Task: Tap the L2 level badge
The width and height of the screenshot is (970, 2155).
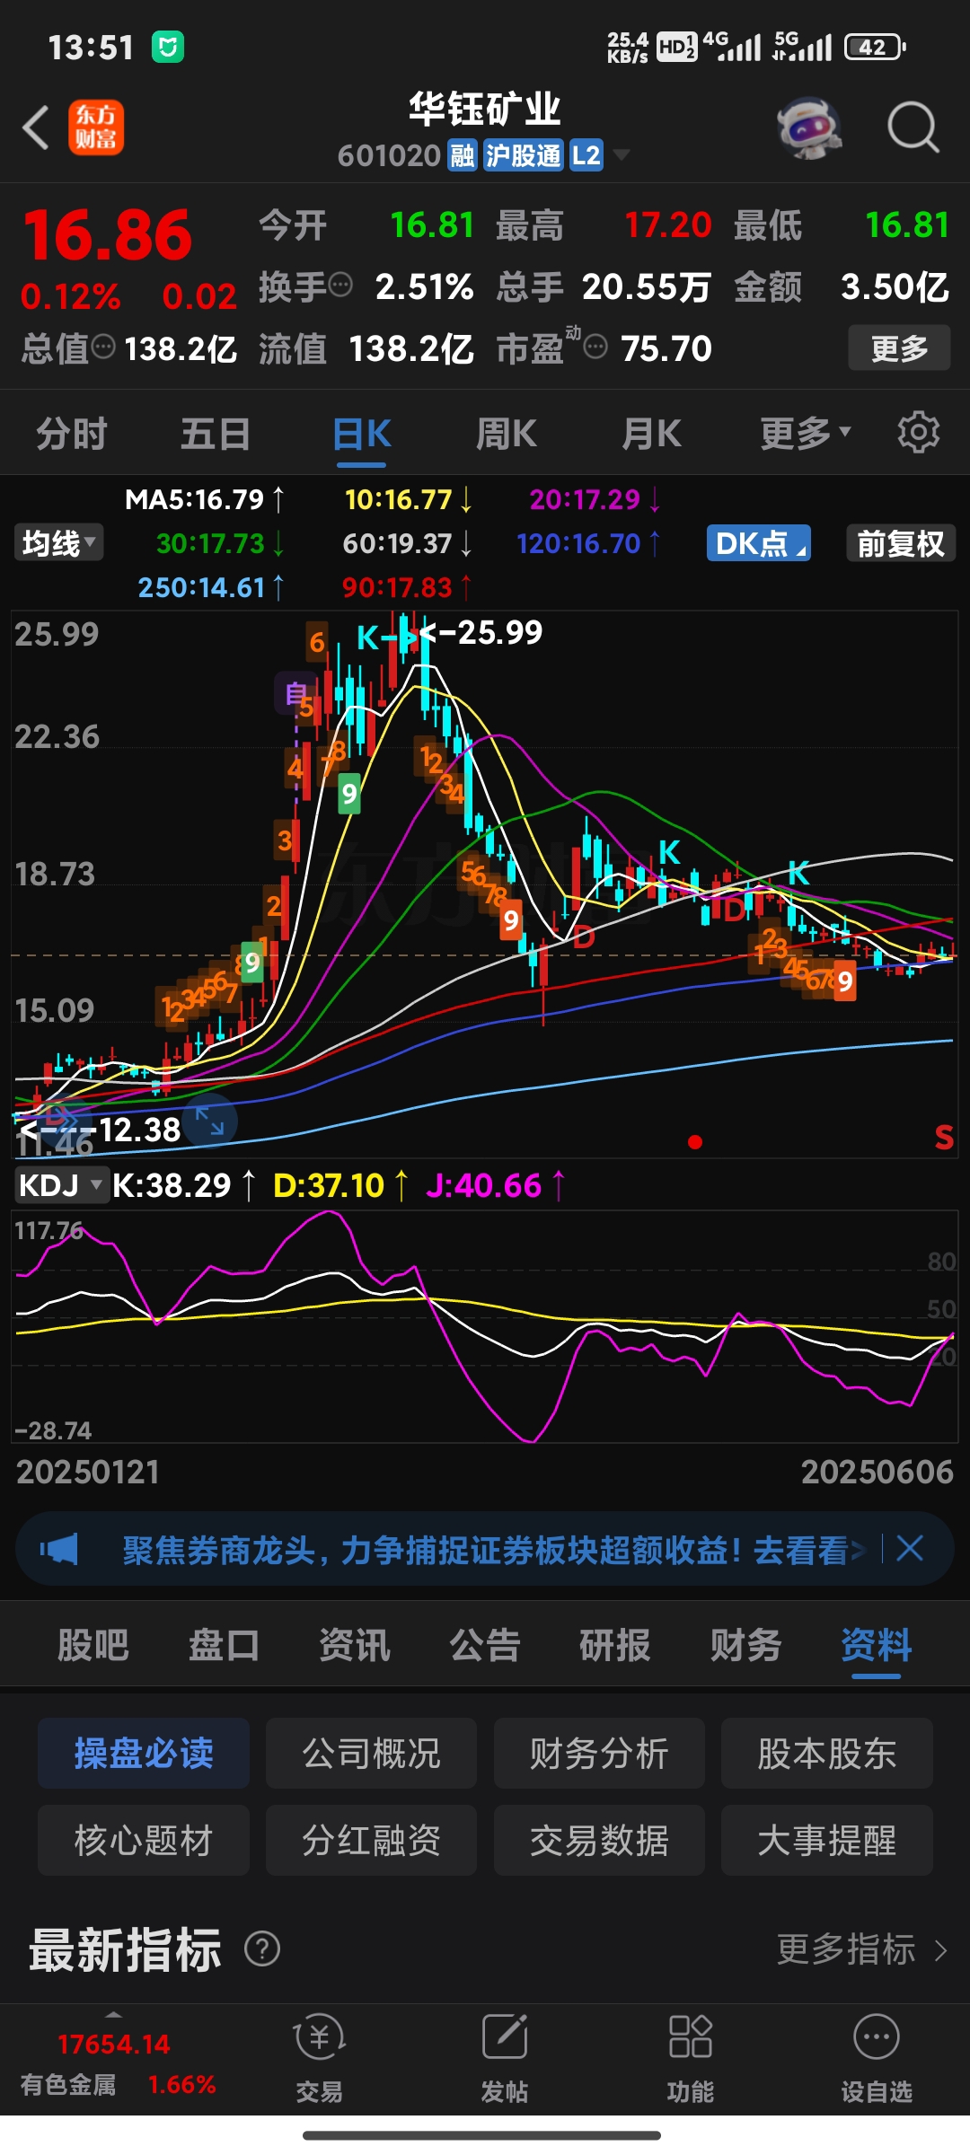Action: tap(586, 155)
